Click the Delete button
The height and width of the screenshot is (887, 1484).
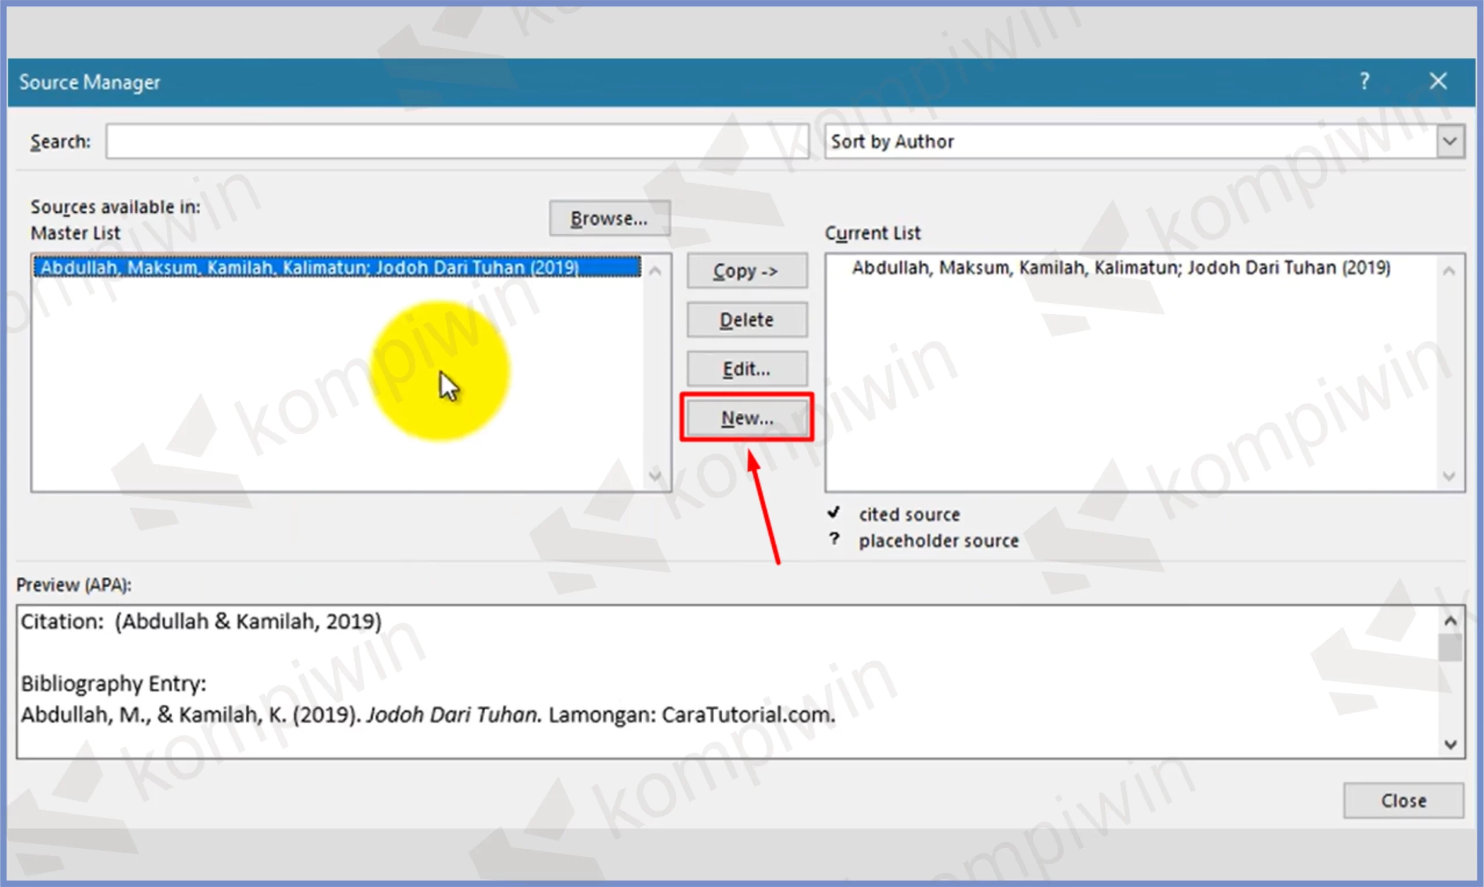click(747, 320)
